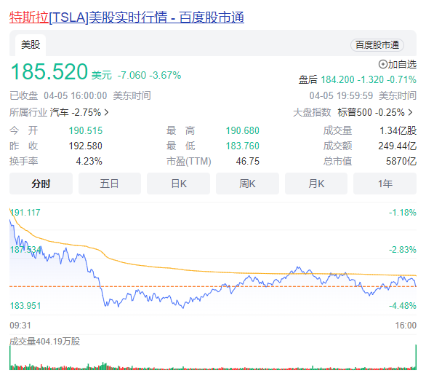The image size is (426, 378).
Task: Click the 185.520 current price
Action: 49,72
